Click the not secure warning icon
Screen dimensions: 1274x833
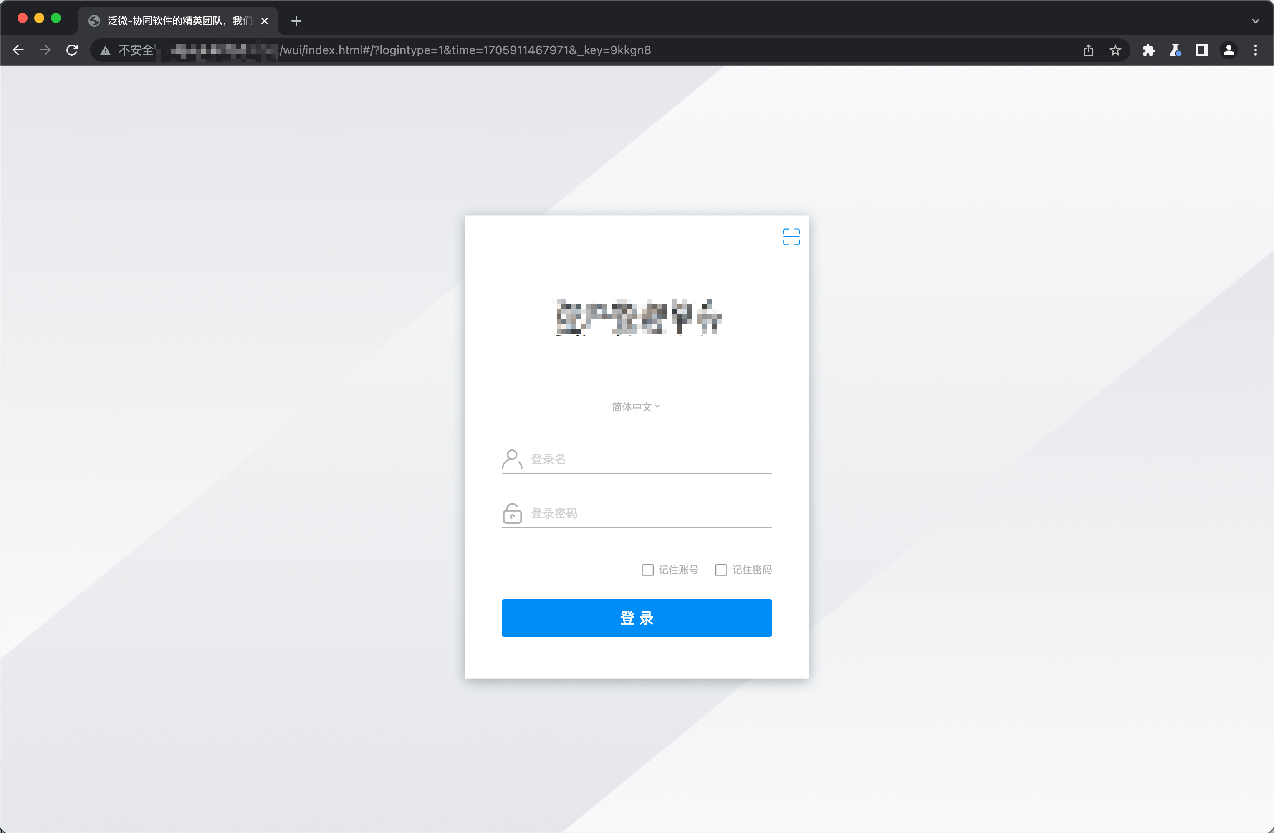point(106,50)
